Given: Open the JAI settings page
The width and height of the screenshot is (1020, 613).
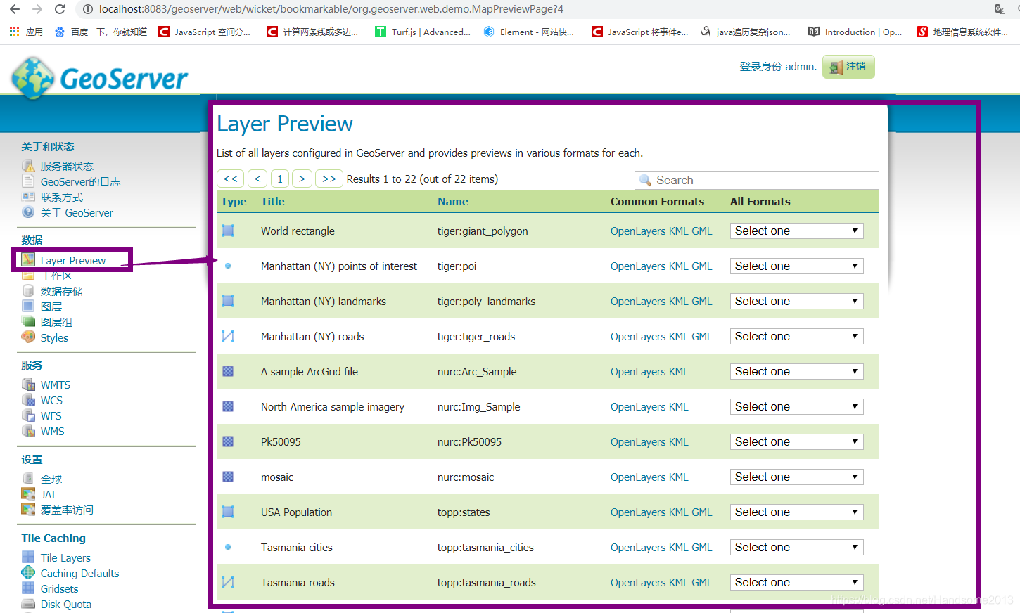Looking at the screenshot, I should click(x=48, y=495).
